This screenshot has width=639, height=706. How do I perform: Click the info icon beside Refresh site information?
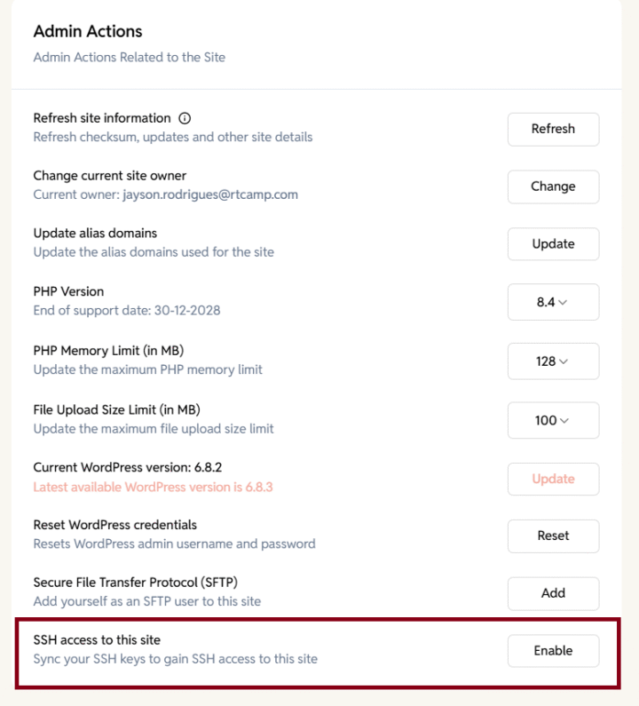185,118
